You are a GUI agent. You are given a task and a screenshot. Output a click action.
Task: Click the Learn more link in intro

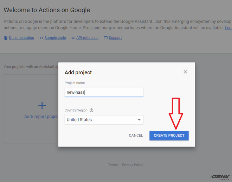228,28
